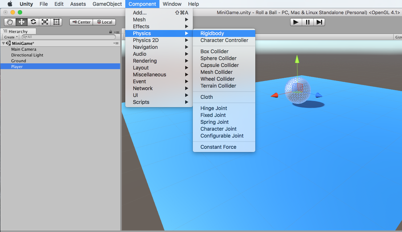Add a Rigidbody component
Image resolution: width=402 pixels, height=232 pixels.
point(224,33)
